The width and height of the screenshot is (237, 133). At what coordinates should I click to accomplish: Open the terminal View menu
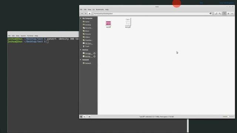(x=18, y=36)
